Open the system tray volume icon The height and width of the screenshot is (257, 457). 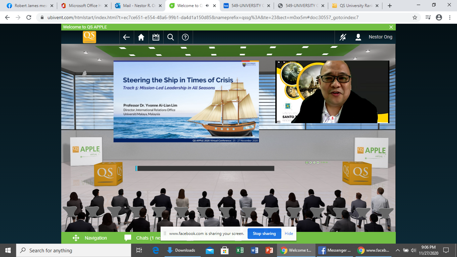[x=414, y=250]
